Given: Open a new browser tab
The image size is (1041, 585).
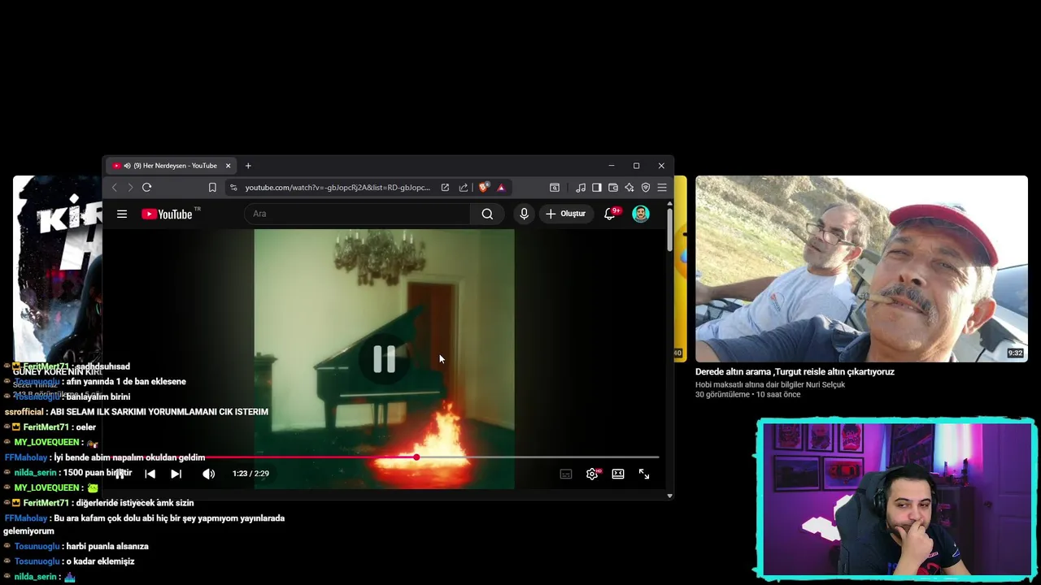Looking at the screenshot, I should point(248,166).
